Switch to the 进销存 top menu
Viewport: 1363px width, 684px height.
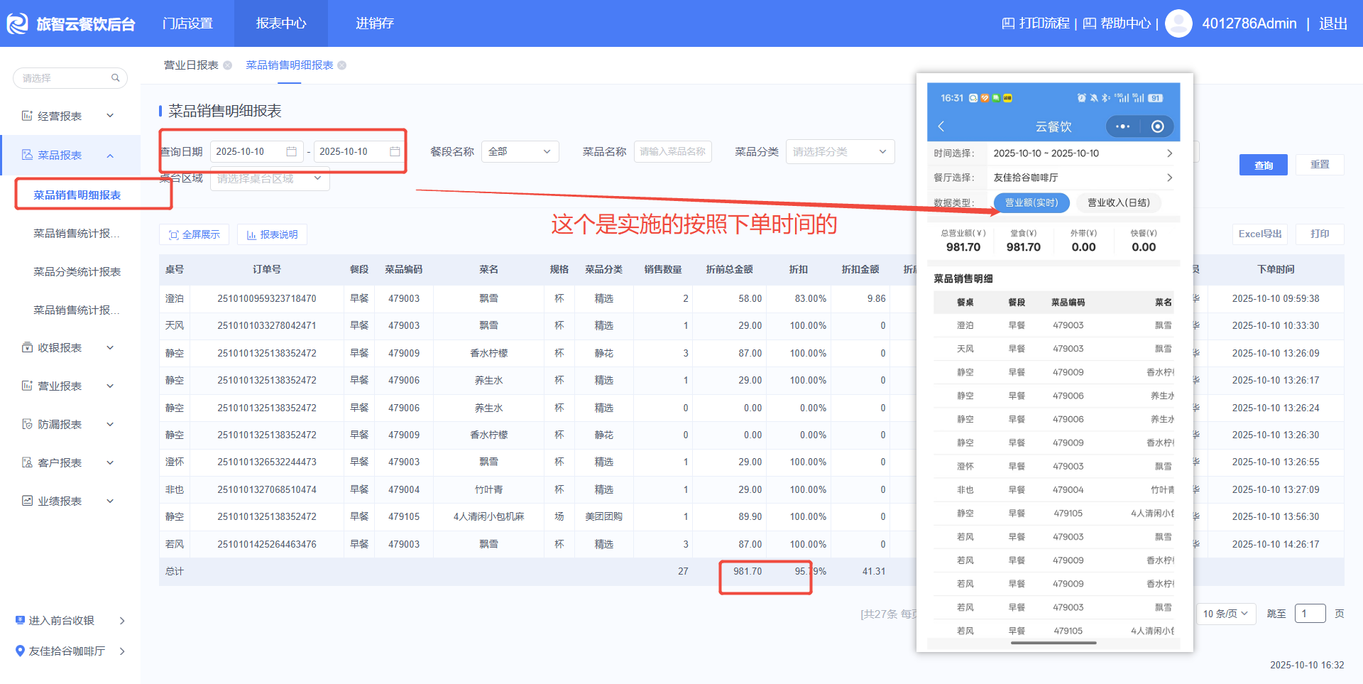(374, 23)
